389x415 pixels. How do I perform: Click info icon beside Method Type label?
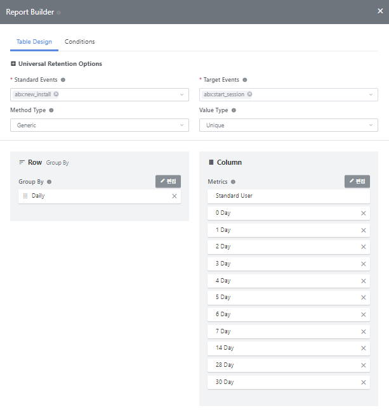coord(51,110)
